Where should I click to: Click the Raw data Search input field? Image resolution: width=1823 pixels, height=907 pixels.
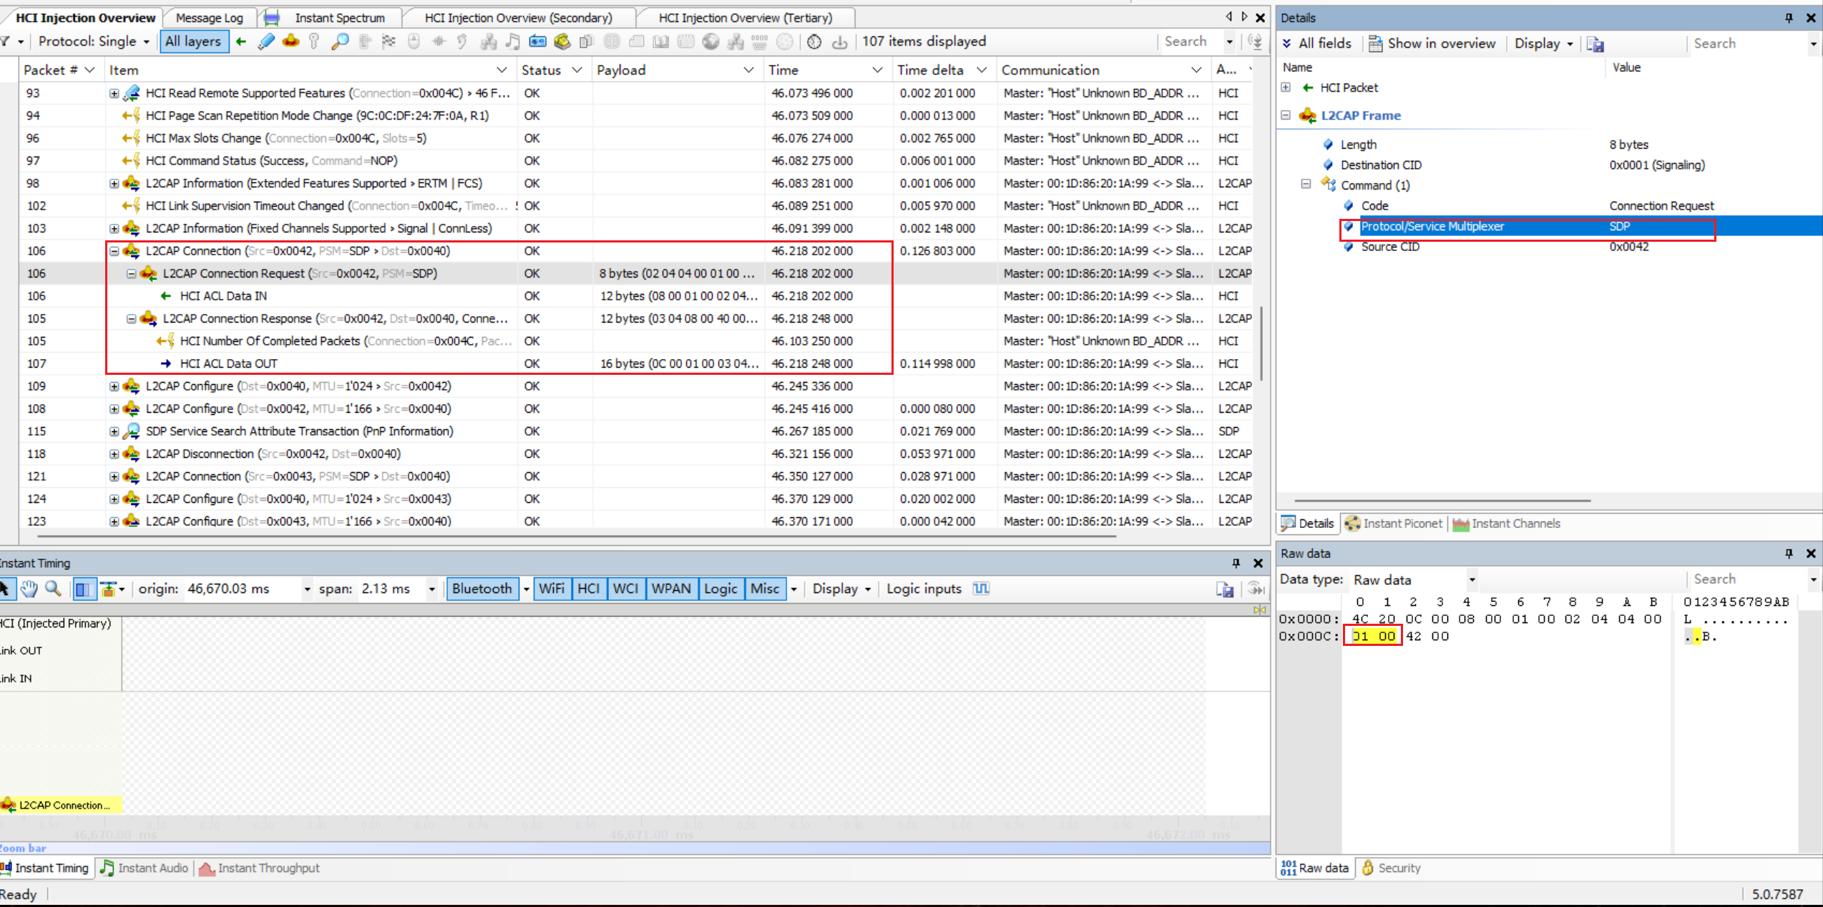point(1746,579)
